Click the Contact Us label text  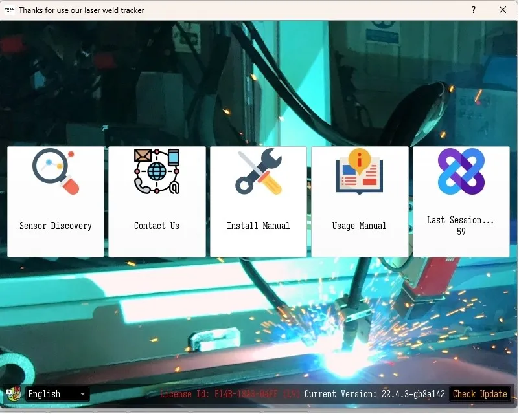click(x=157, y=226)
